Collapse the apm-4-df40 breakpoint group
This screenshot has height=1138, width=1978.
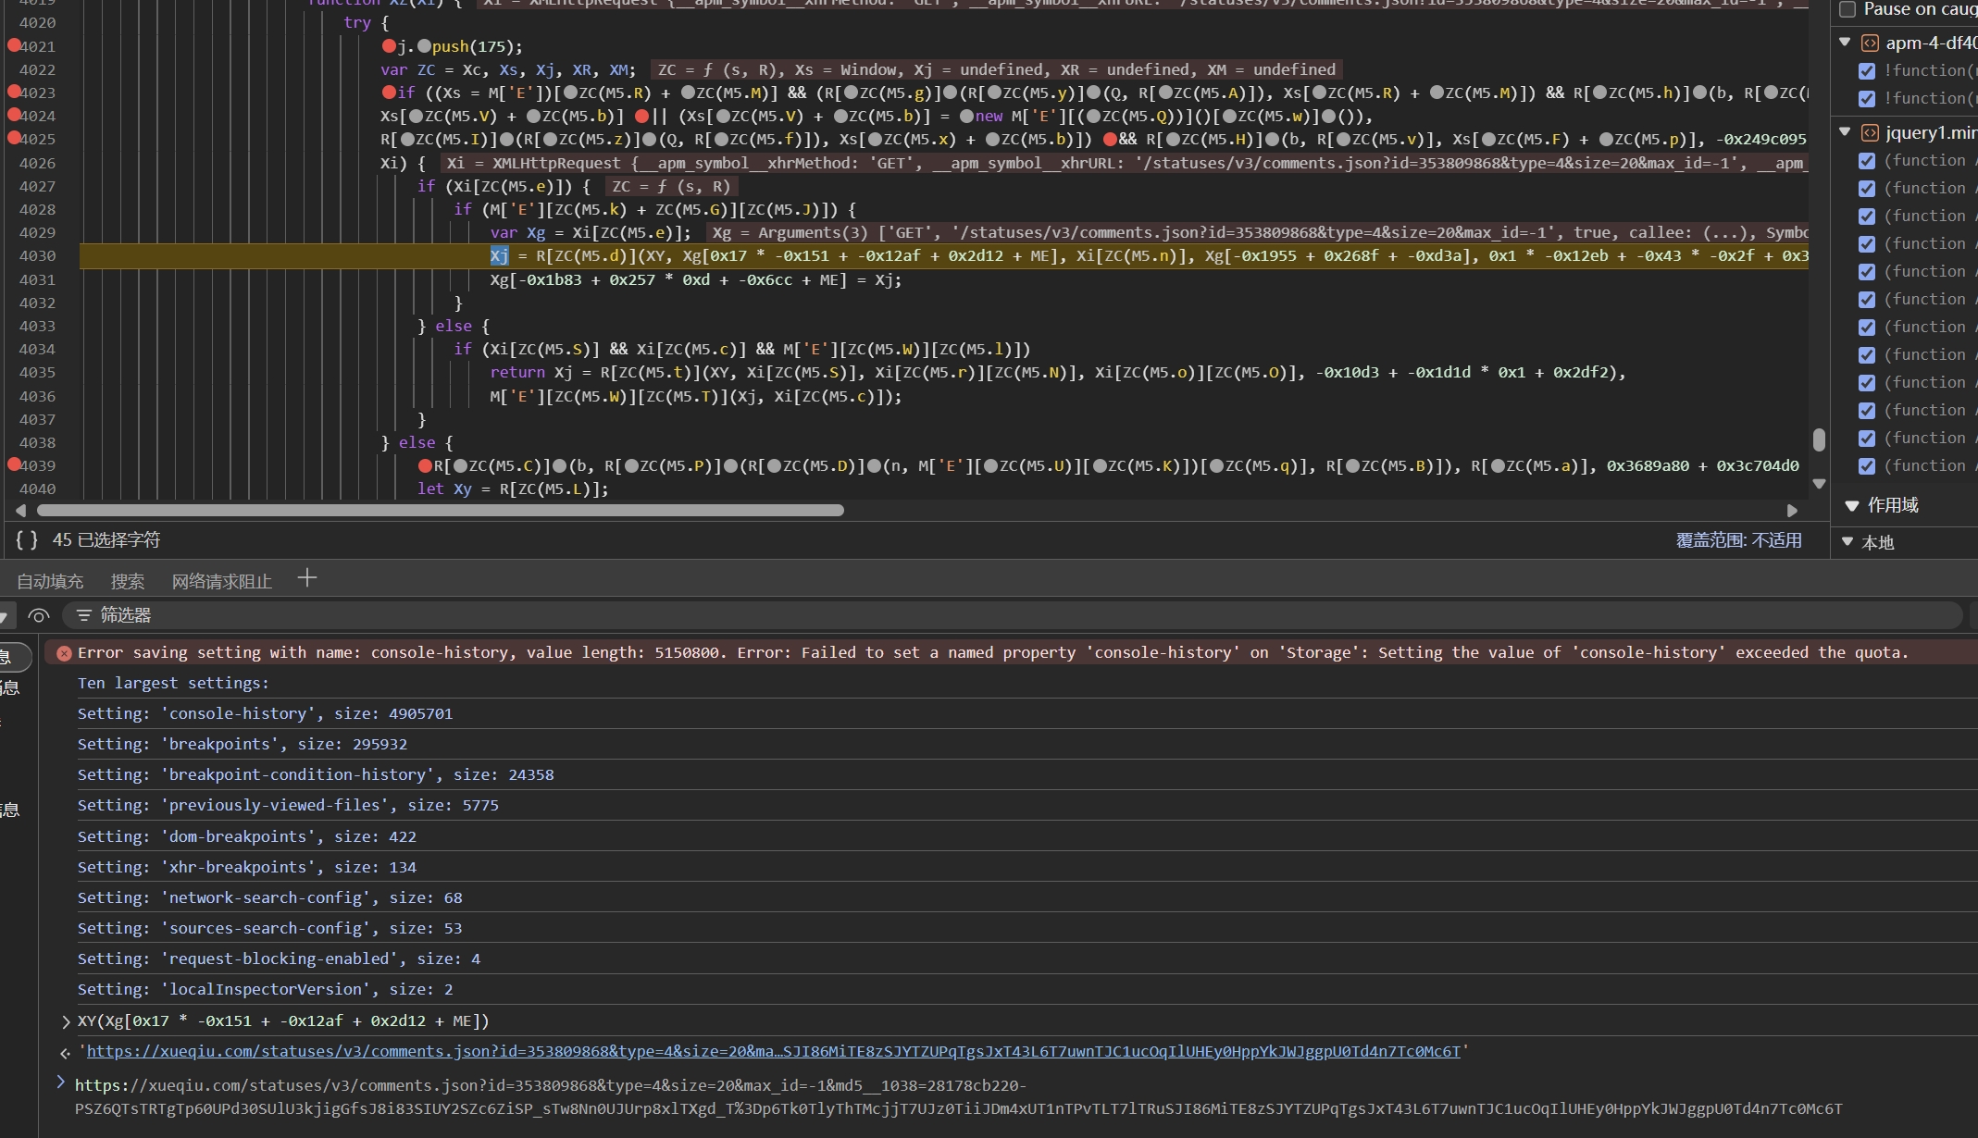click(x=1845, y=43)
